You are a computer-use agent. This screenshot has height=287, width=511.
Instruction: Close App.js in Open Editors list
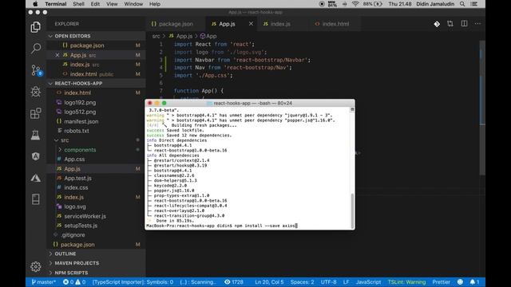coord(57,55)
